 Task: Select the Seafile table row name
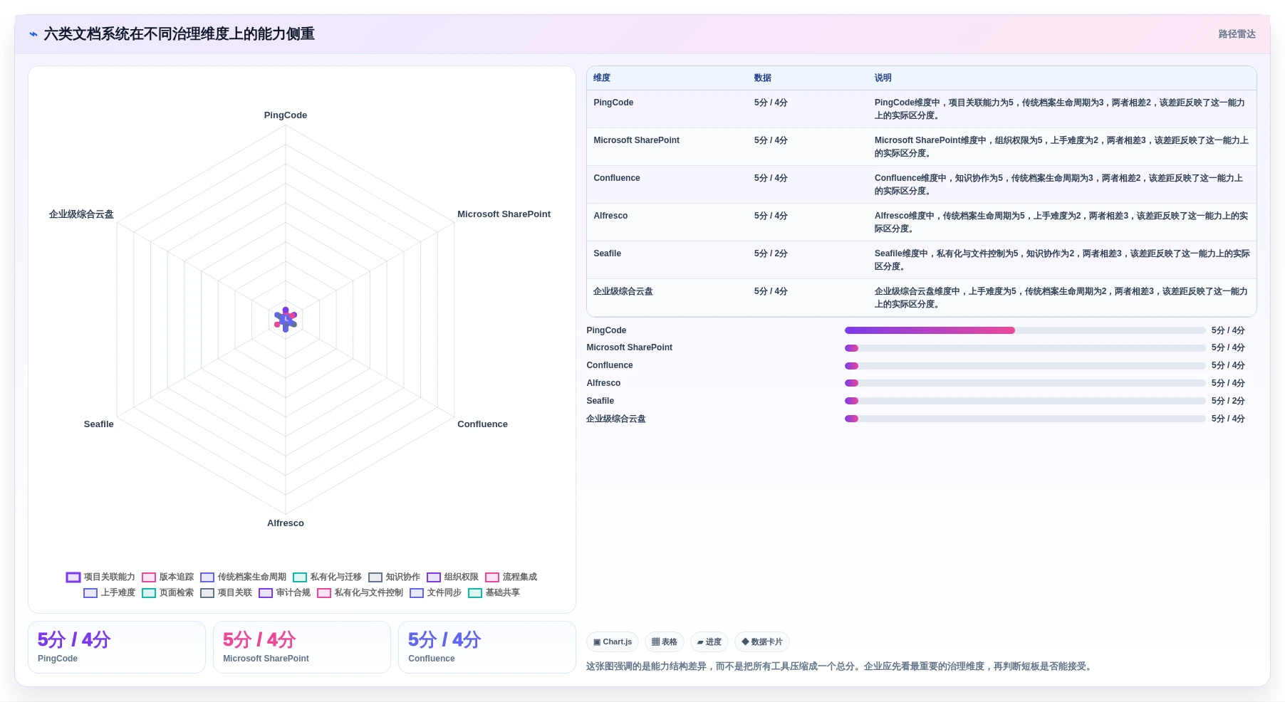[607, 253]
